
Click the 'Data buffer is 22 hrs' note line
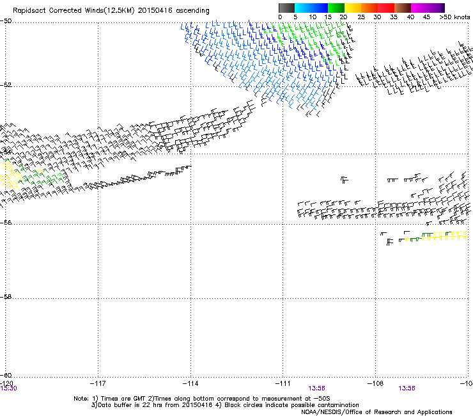[225, 405]
